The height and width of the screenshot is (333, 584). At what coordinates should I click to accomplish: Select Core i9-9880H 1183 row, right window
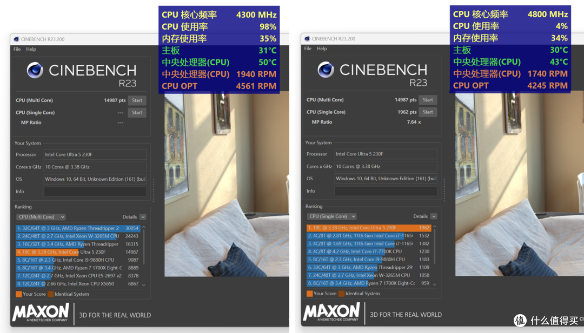point(369,260)
